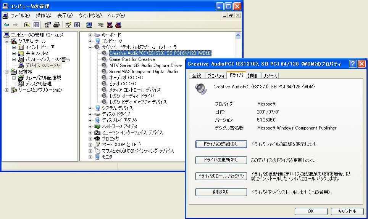
Task: Expand the ヒューマン インターフェイス デバイス category
Action: pyautogui.click(x=90, y=133)
